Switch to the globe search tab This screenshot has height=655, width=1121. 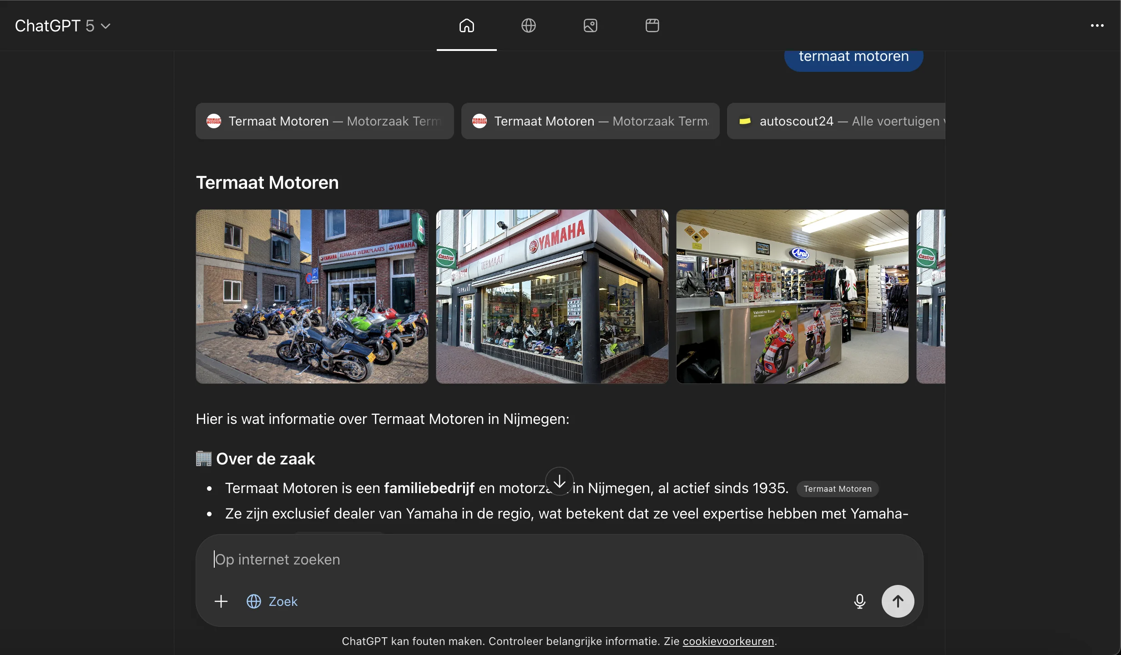[x=528, y=25]
